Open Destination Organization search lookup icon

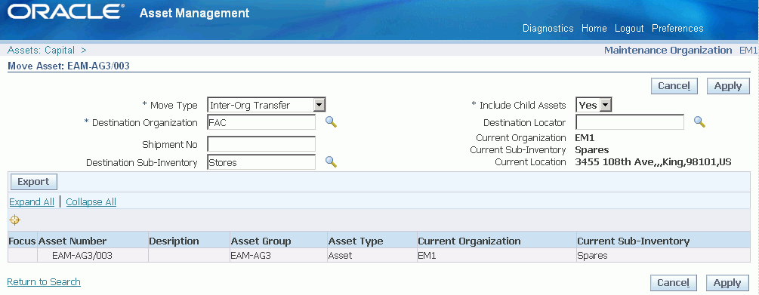(331, 122)
